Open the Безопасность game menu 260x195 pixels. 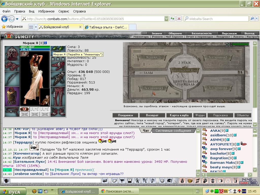tap(202, 33)
